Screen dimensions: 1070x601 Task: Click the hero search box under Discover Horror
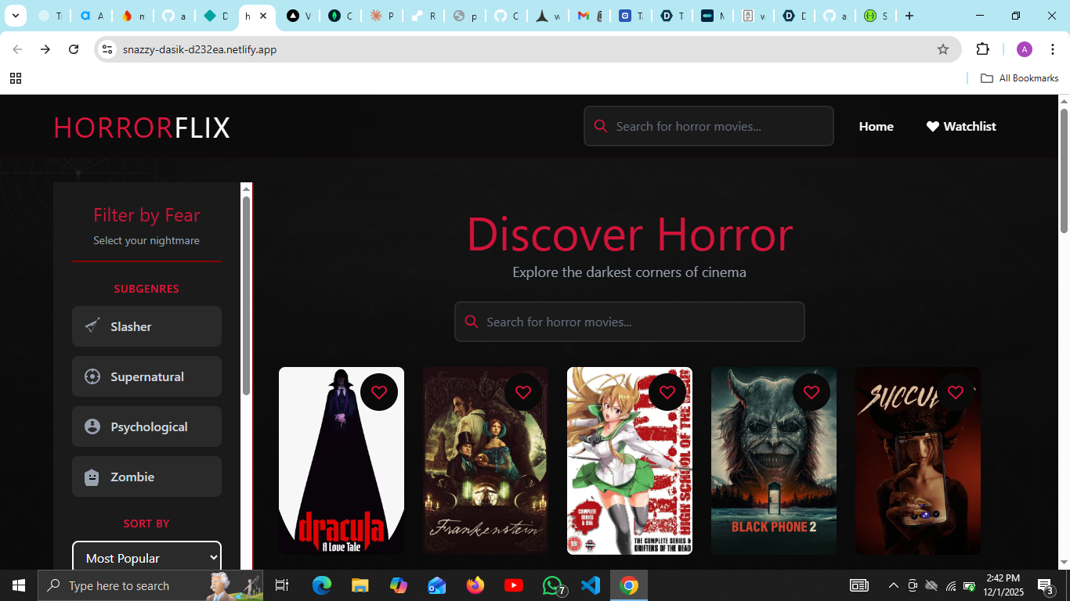630,322
